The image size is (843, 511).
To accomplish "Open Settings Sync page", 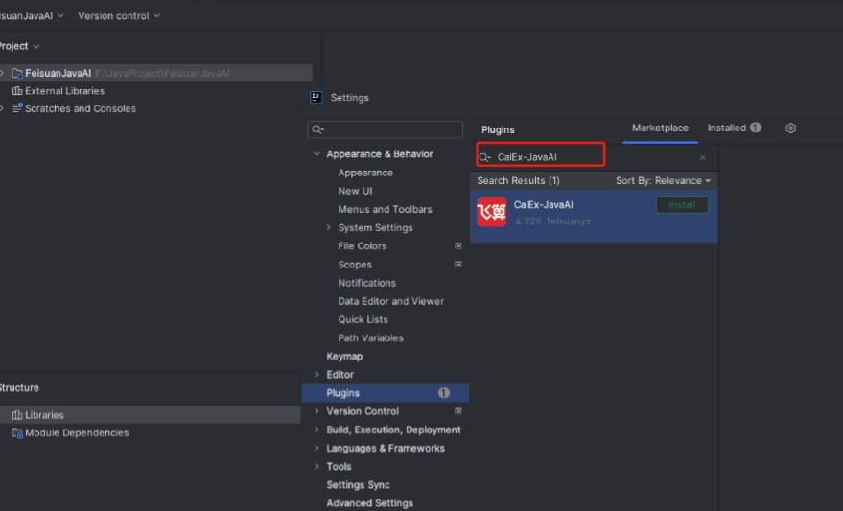I will (x=358, y=485).
